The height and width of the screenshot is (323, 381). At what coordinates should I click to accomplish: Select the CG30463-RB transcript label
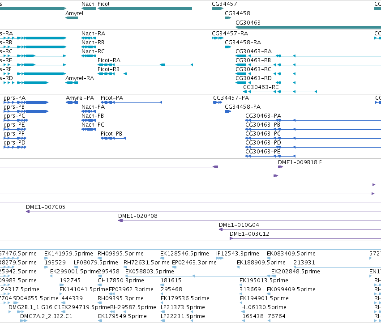pos(253,60)
